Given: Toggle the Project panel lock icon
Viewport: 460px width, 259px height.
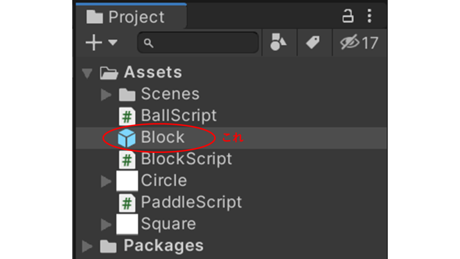Looking at the screenshot, I should [x=348, y=17].
